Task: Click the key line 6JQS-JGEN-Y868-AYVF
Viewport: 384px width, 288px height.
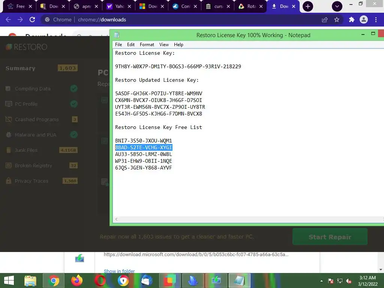Action: [144, 168]
